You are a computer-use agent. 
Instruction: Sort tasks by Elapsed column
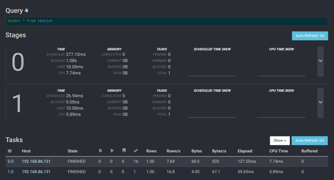[x=245, y=151]
